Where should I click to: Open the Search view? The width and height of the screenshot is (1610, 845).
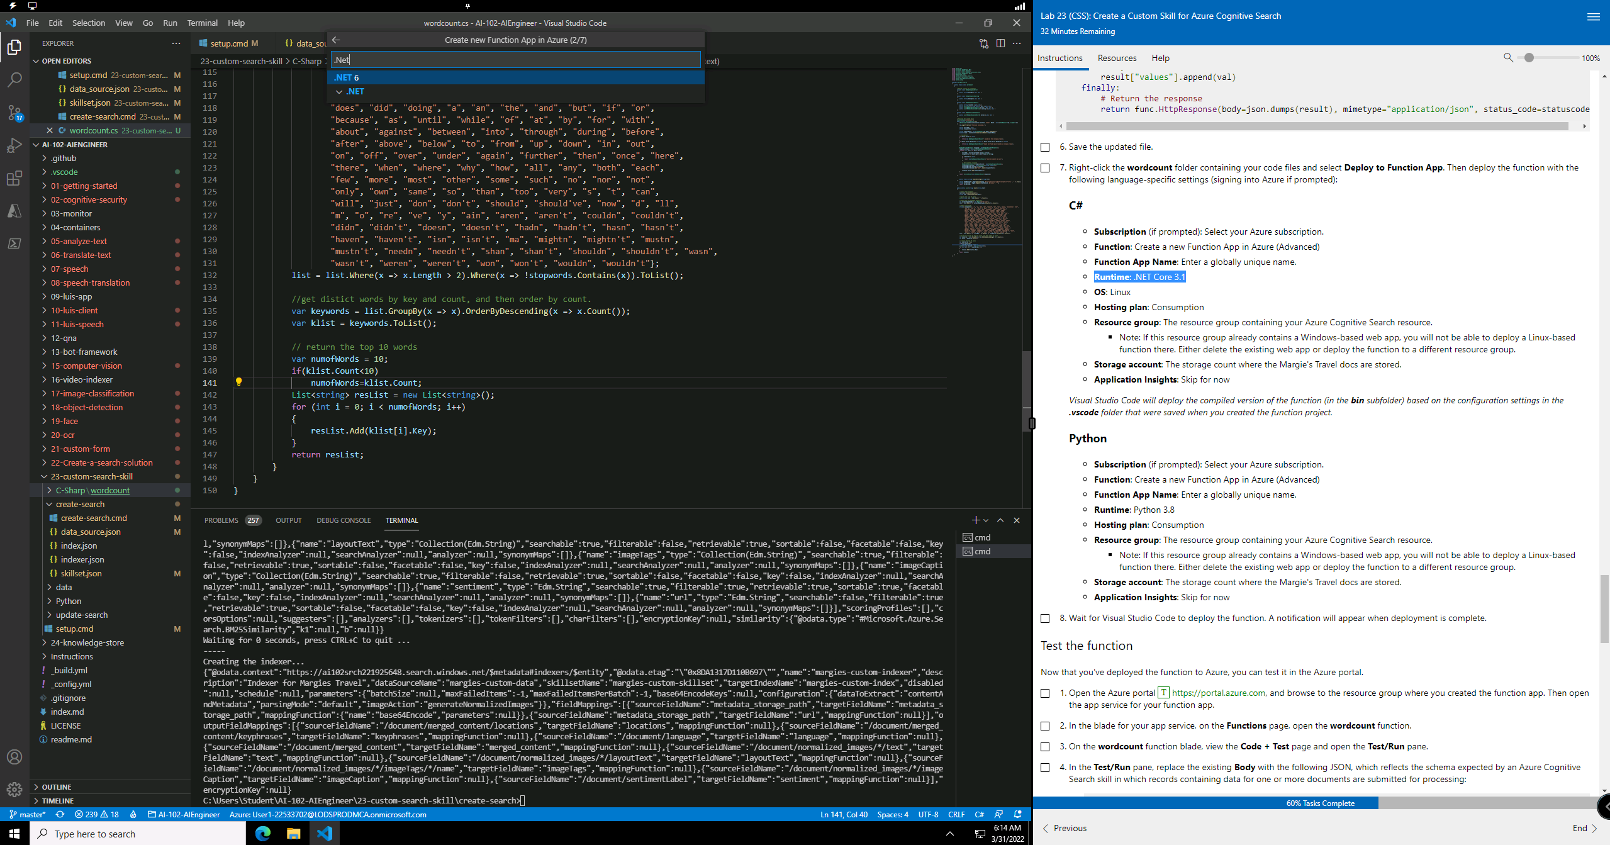(x=14, y=79)
